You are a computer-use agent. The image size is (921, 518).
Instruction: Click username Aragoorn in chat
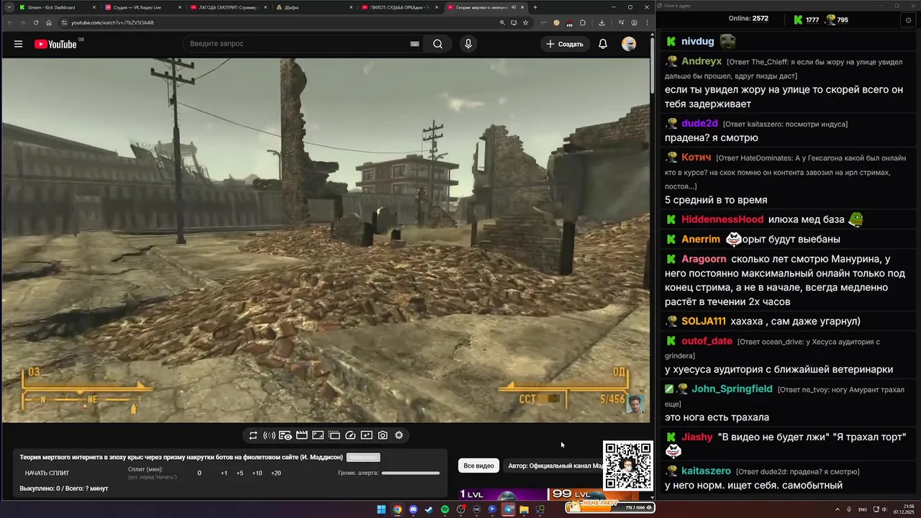(704, 259)
